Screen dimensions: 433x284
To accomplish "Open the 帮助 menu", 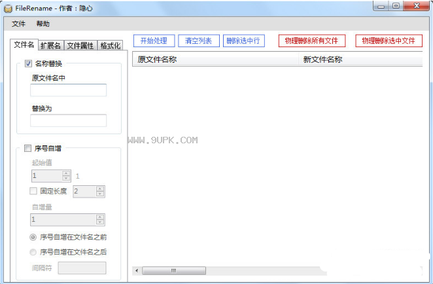I will click(43, 24).
